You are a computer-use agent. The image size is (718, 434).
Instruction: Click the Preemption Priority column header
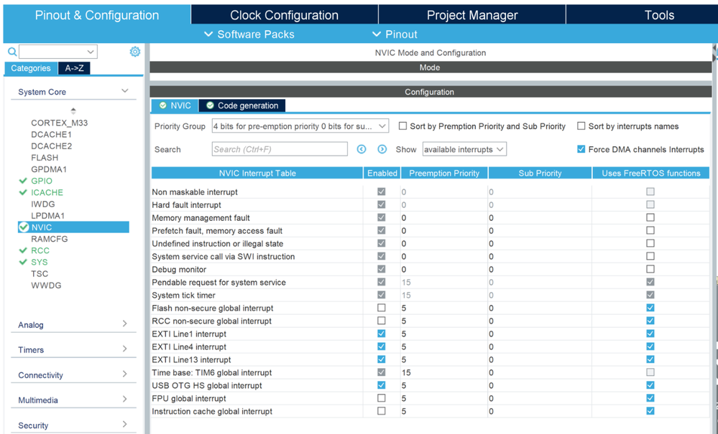click(x=444, y=173)
